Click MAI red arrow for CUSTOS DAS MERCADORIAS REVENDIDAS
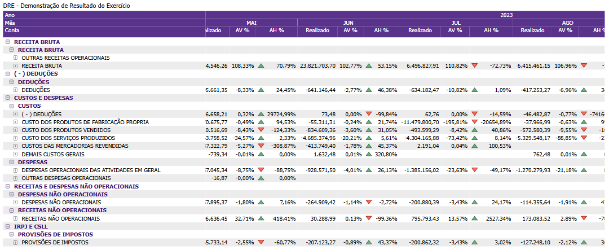Image resolution: width=609 pixels, height=250 pixels. pyautogui.click(x=261, y=146)
